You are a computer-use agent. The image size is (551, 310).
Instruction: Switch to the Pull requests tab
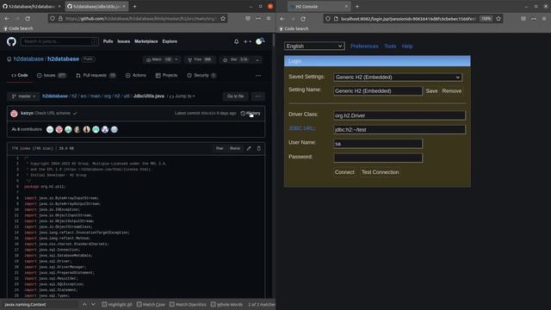pyautogui.click(x=96, y=75)
